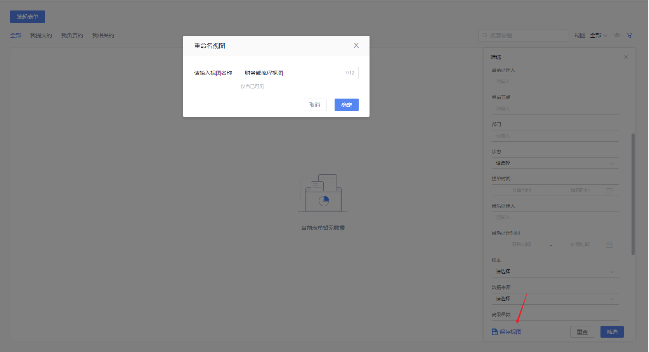Switch to 我相关的 tab
The width and height of the screenshot is (649, 352).
[x=103, y=35]
